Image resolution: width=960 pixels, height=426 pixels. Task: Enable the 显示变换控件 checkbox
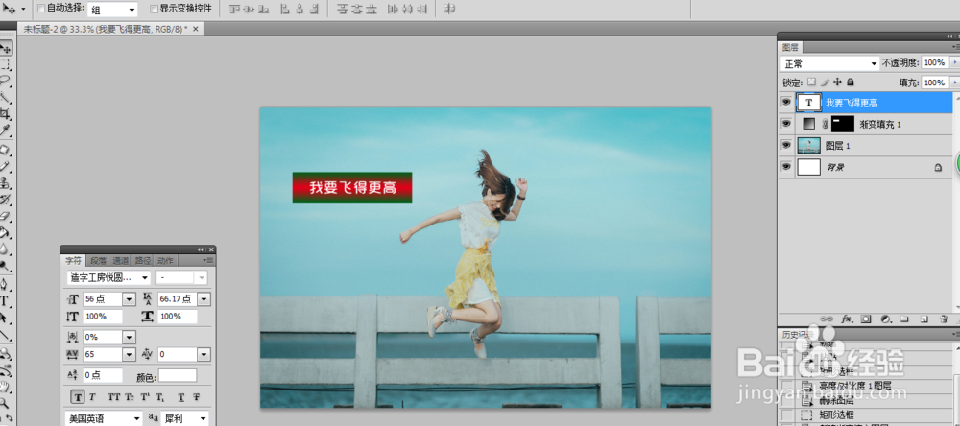[x=154, y=9]
